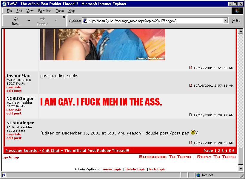This screenshot has width=245, height=179.
Task: Click the Reply To Topic link
Action: (x=216, y=157)
